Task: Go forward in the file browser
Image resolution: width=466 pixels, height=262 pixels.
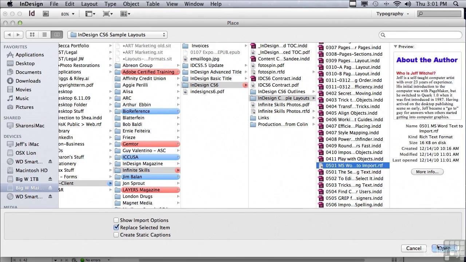Action: click(x=19, y=35)
